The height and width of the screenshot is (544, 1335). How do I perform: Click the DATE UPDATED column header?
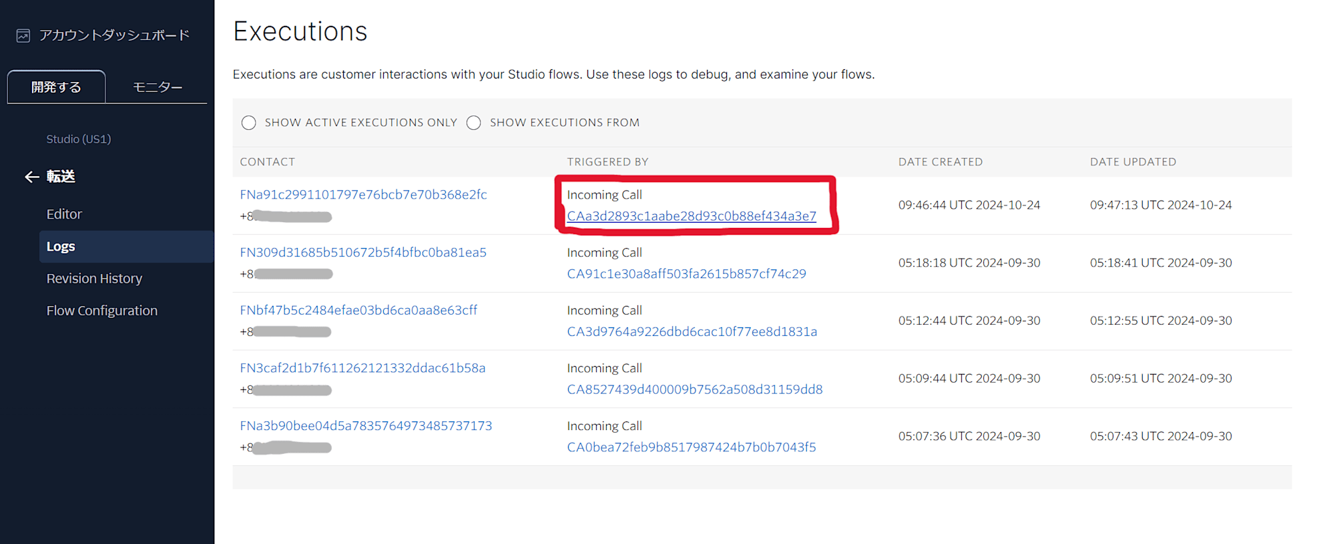pyautogui.click(x=1133, y=162)
